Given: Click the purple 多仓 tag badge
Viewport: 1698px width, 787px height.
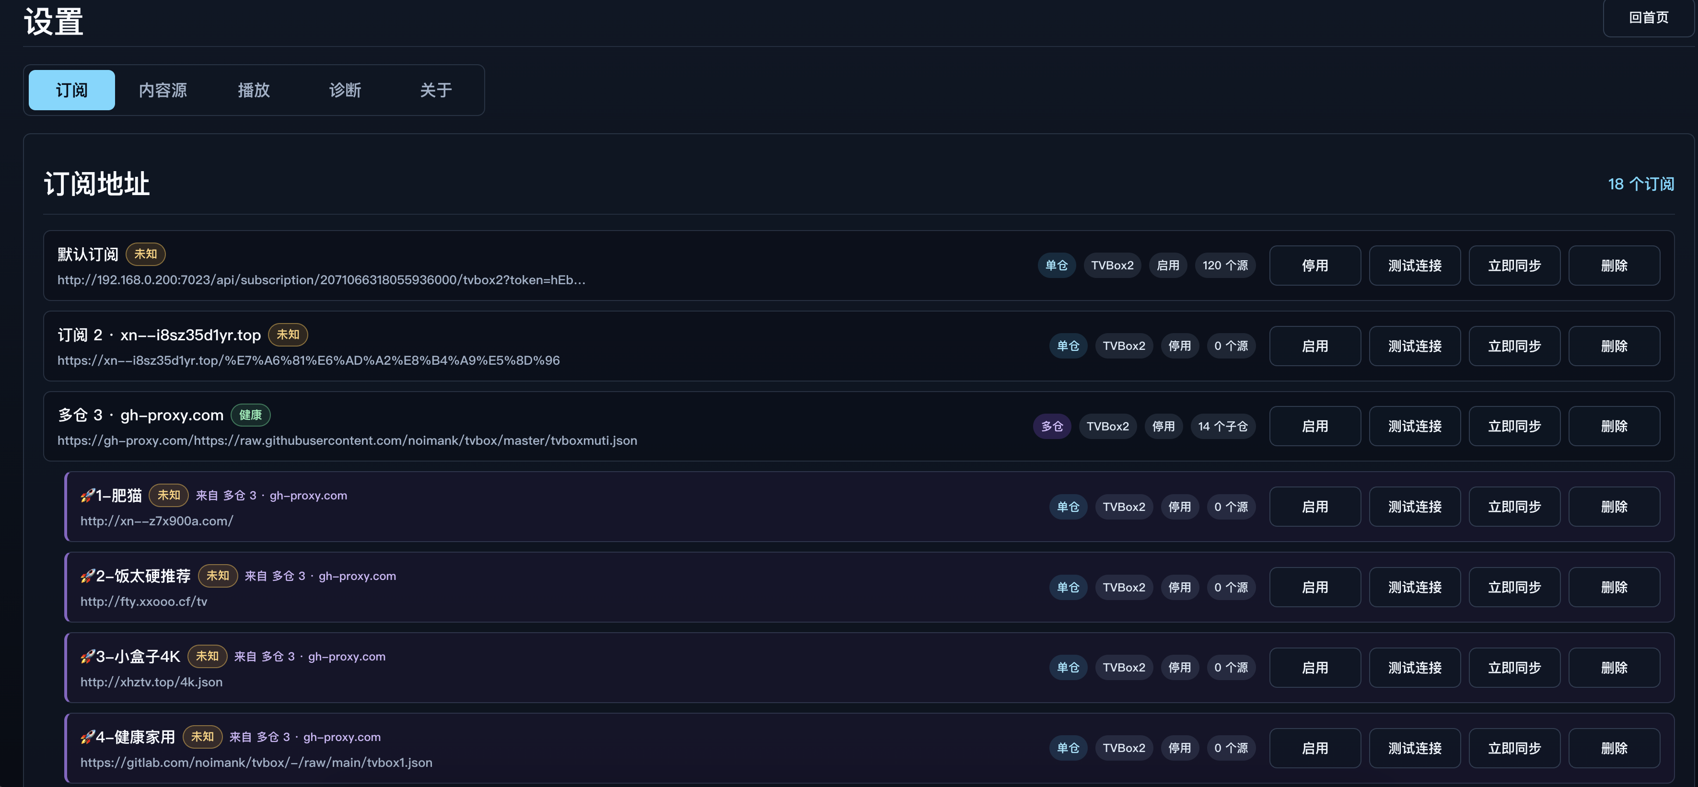Looking at the screenshot, I should [1051, 427].
